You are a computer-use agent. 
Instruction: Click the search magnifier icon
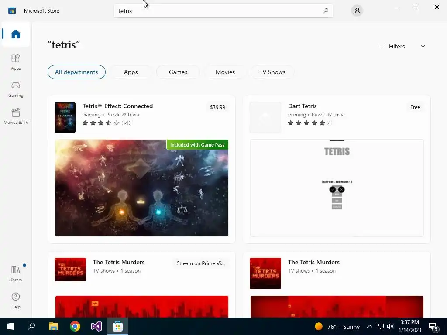click(325, 11)
